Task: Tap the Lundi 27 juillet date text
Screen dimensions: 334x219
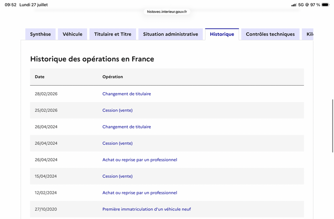Action: 34,5
